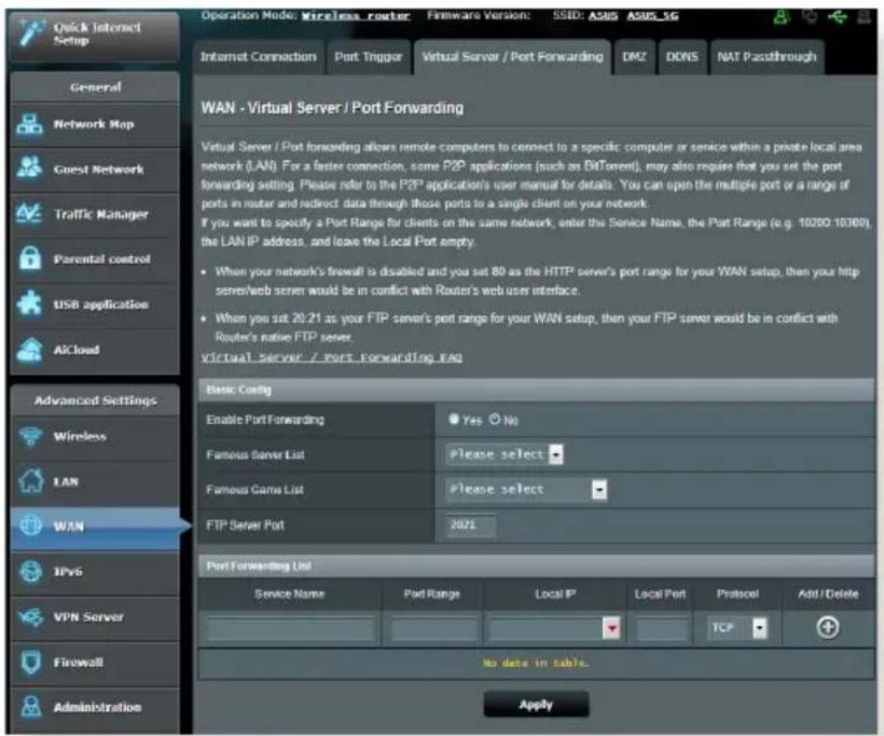Click the add entry plus icon

828,627
